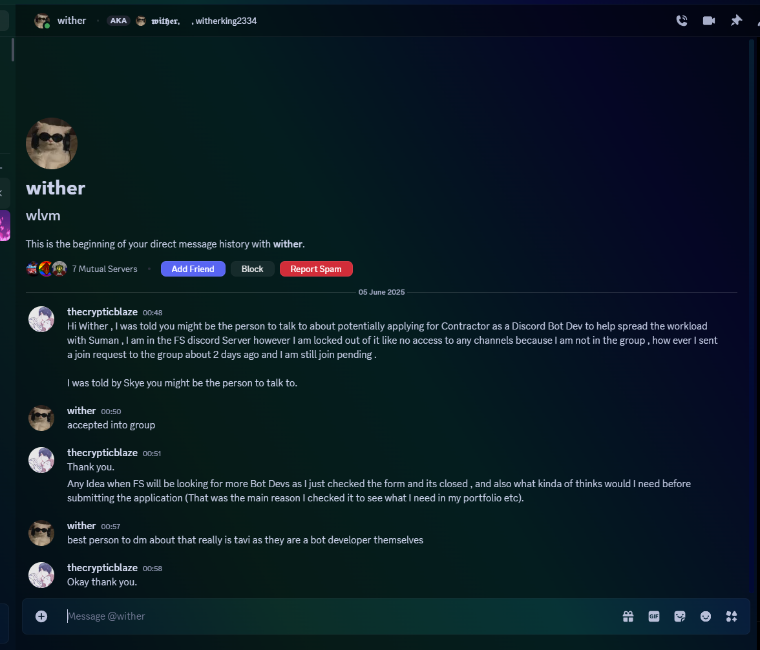Open the apps launcher icon
Screen dimensions: 760x650
pyautogui.click(x=732, y=616)
